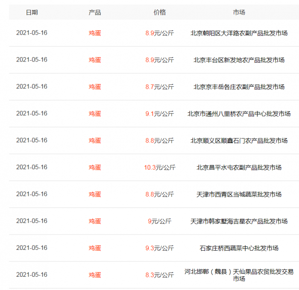
Task: Click date 2021-05-16 in 北京京丰岳各庄 row
Action: (x=32, y=87)
